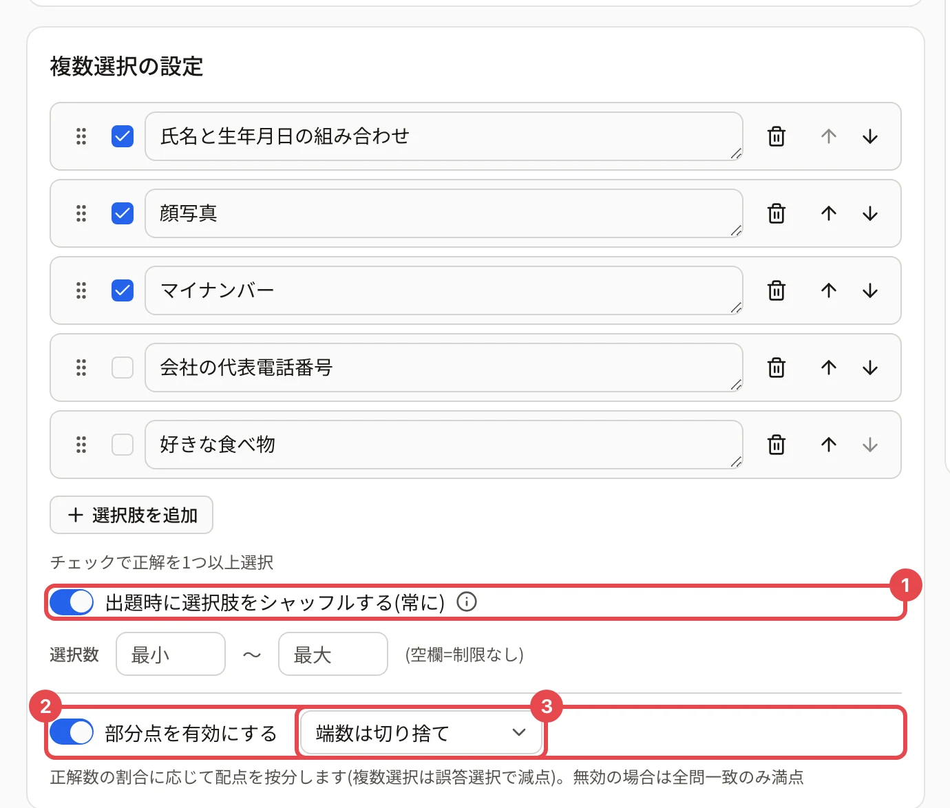Edit the マイナンバー text field
Screen dimensions: 950x808
point(444,290)
